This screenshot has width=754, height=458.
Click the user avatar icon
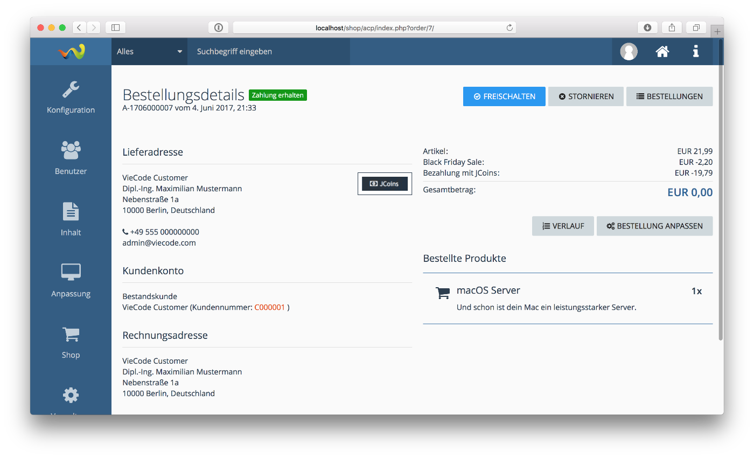[629, 52]
